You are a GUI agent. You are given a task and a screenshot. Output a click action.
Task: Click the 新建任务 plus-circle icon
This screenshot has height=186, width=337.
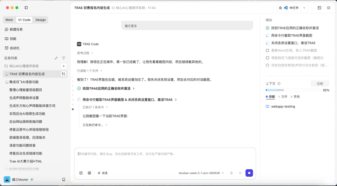tap(7, 30)
